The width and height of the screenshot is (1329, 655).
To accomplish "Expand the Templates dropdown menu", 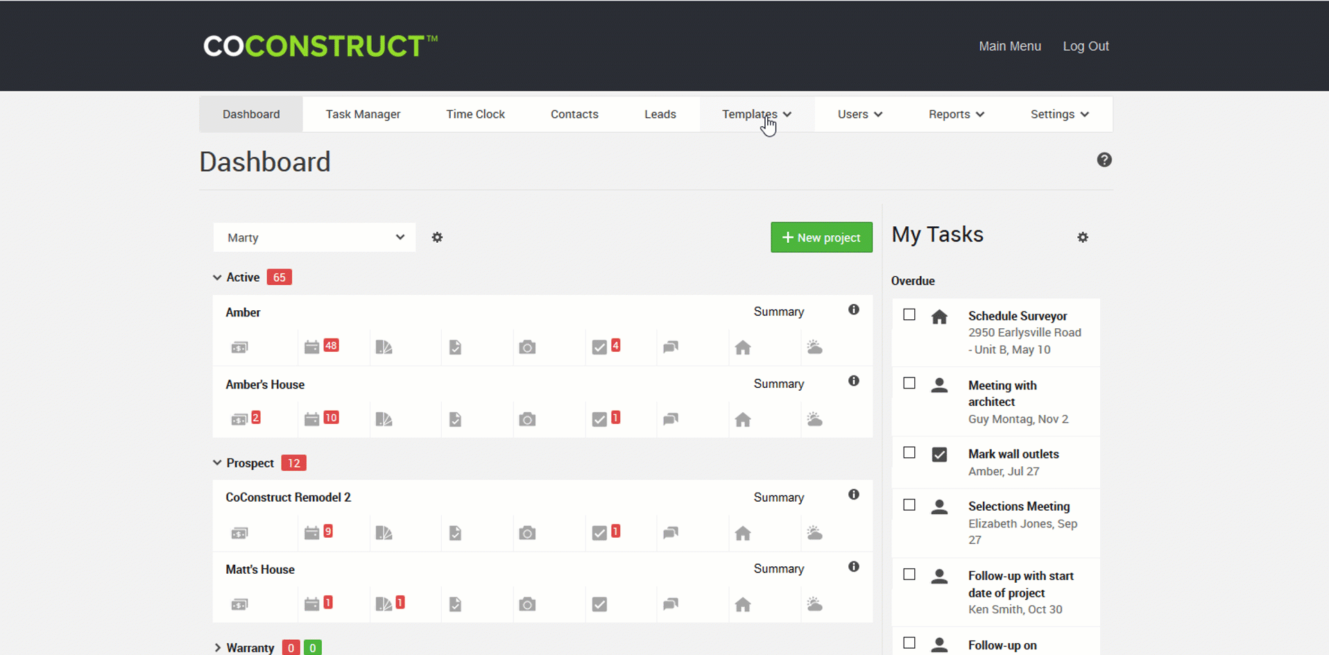I will pyautogui.click(x=757, y=114).
